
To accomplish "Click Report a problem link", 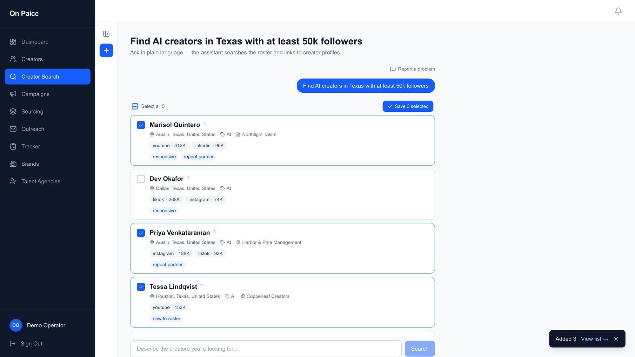I will click(412, 69).
